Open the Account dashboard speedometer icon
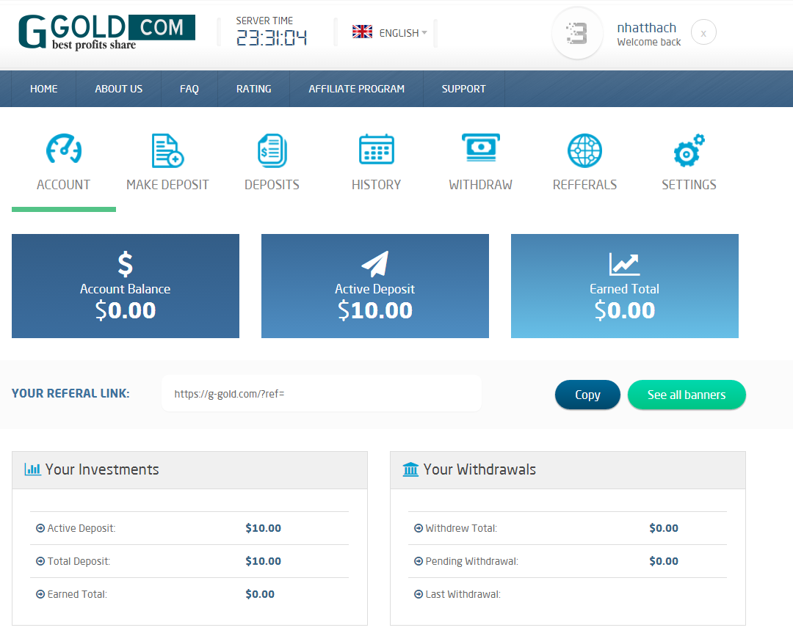Screen dimensions: 793x633 point(64,150)
